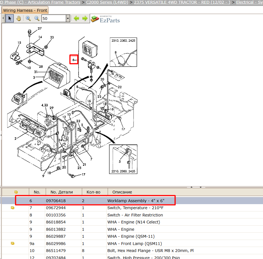The width and height of the screenshot is (263, 259).
Task: Select part number 86511479
Action: point(56,250)
